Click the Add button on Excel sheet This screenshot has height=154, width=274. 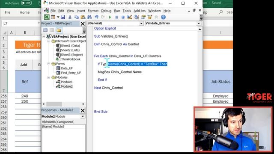pyautogui.click(x=24, y=65)
